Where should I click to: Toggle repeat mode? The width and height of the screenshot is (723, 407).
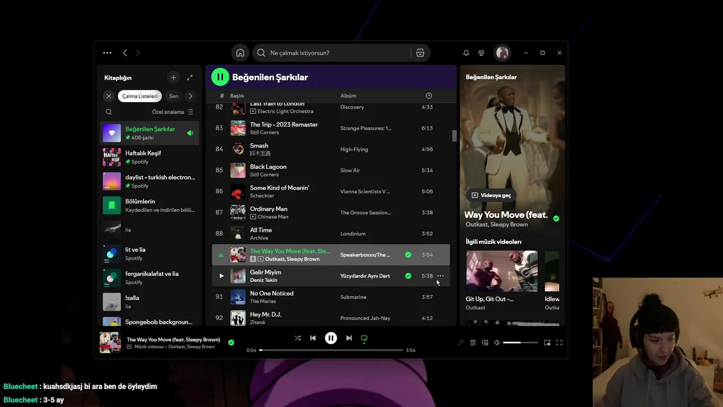pyautogui.click(x=364, y=338)
